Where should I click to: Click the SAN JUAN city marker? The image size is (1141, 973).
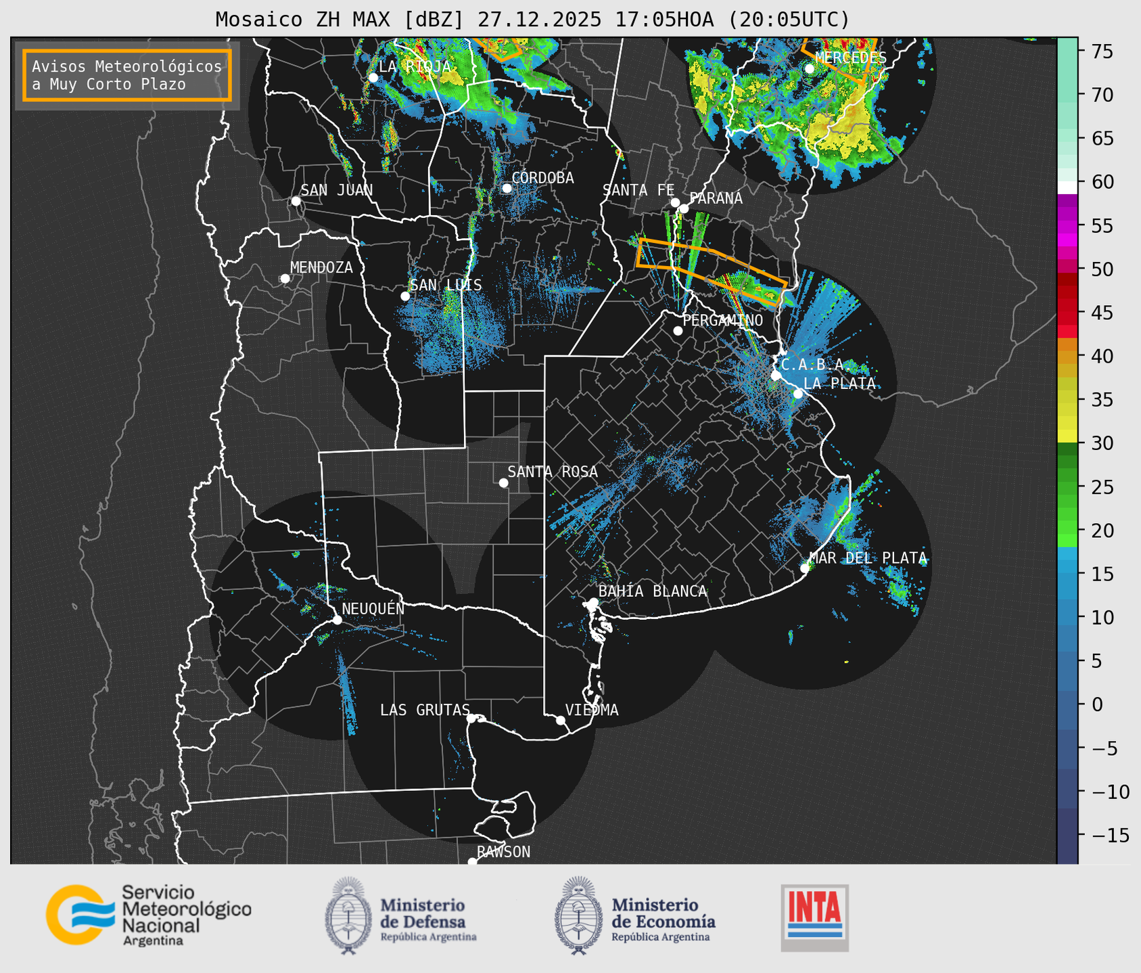(296, 201)
